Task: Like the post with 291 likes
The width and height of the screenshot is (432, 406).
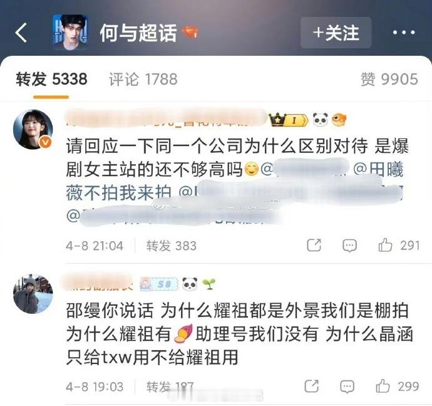Action: tap(399, 246)
